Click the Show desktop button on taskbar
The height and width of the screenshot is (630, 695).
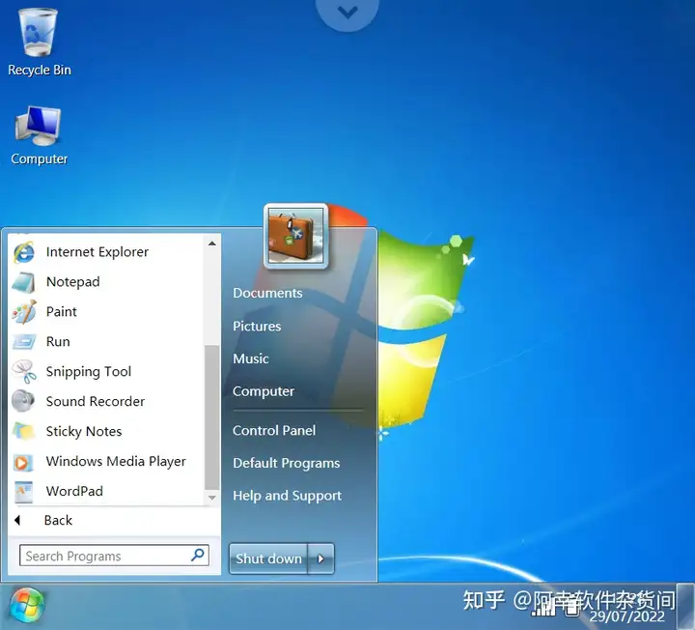coord(685,606)
